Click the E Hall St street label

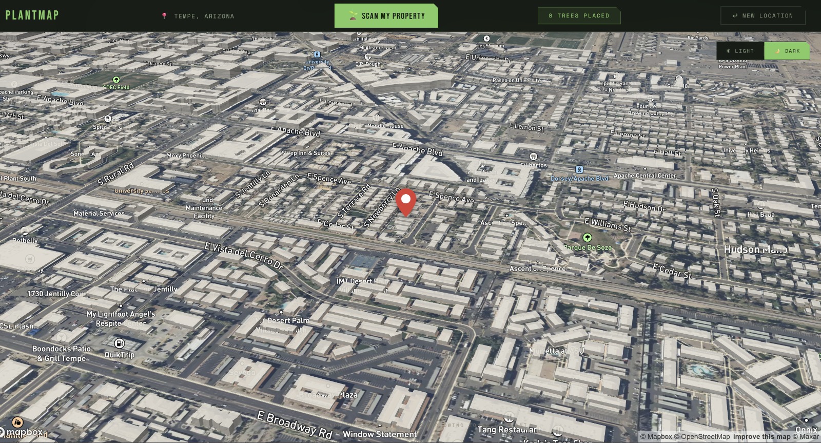[667, 152]
